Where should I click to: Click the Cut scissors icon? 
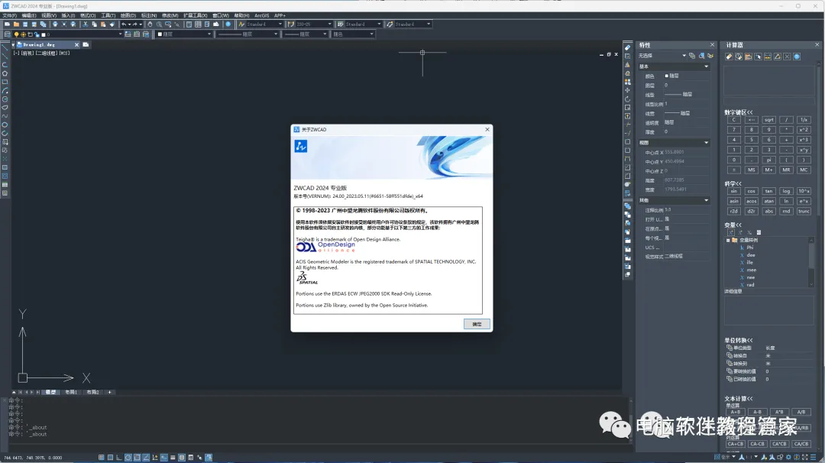click(x=86, y=24)
